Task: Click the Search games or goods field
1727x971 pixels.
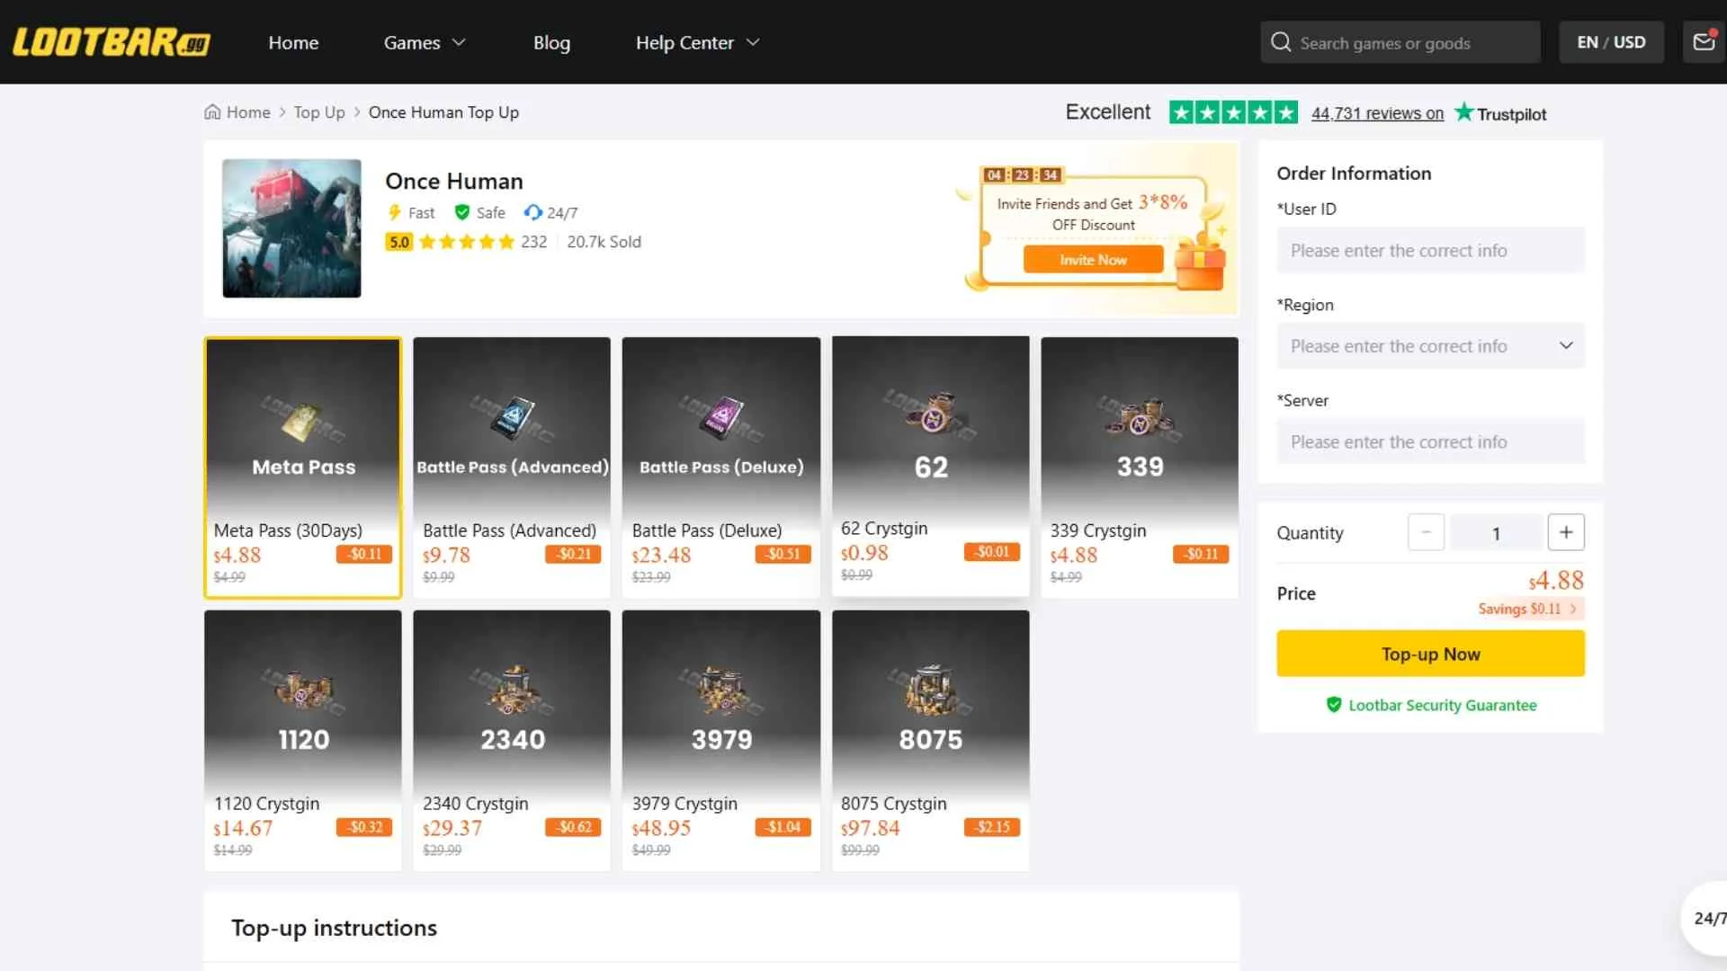Action: click(1400, 42)
